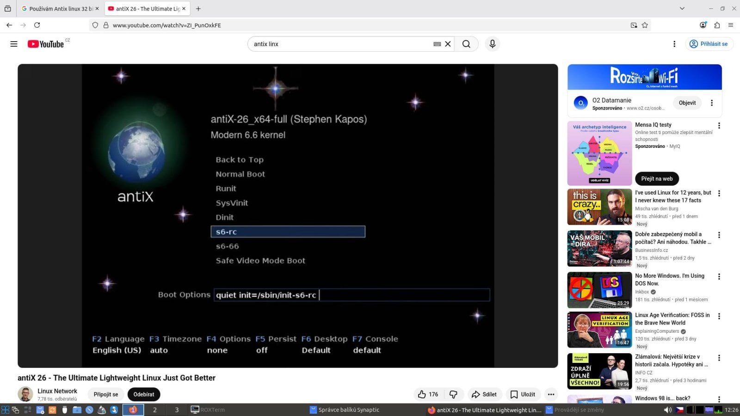Screen dimensions: 740x416
Task: Open ROXTerm from the taskbar
Action: (x=208, y=410)
